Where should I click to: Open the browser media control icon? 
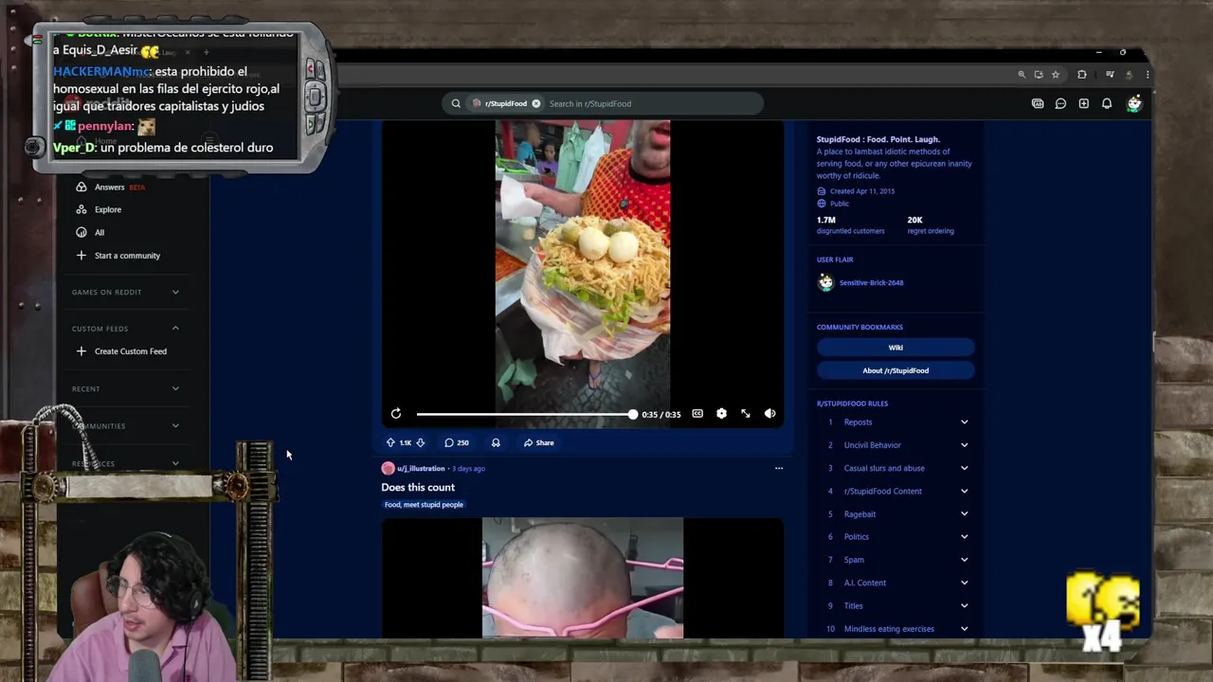click(x=1110, y=74)
